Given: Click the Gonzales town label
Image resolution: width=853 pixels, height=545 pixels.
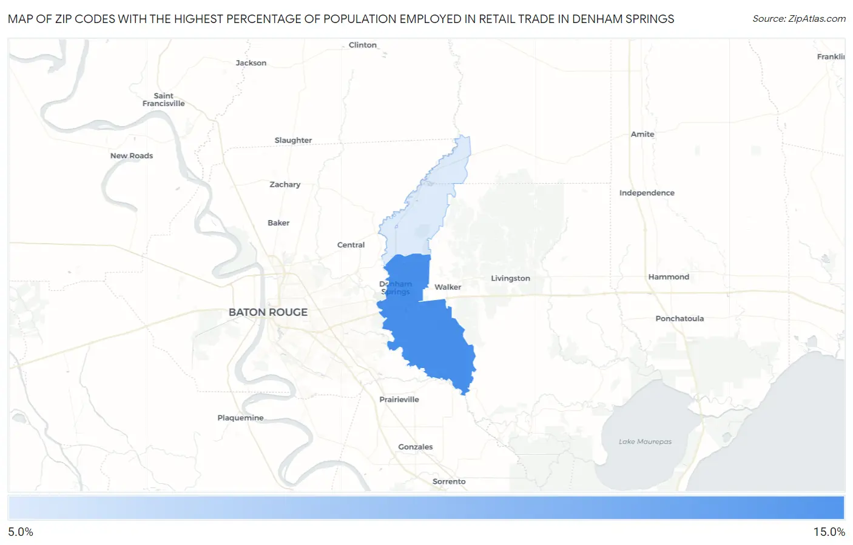Looking at the screenshot, I should [x=416, y=447].
